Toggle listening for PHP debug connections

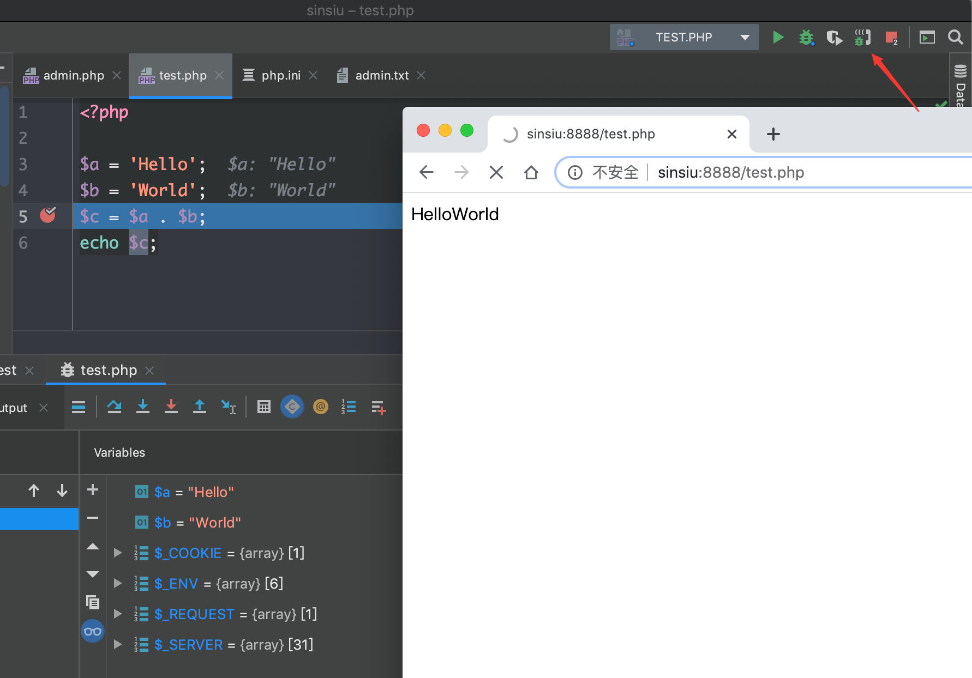click(x=863, y=37)
